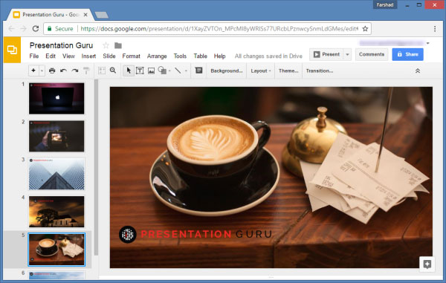This screenshot has height=283, width=446.
Task: Select slide 3 thumbnail with the building
Action: [x=56, y=174]
